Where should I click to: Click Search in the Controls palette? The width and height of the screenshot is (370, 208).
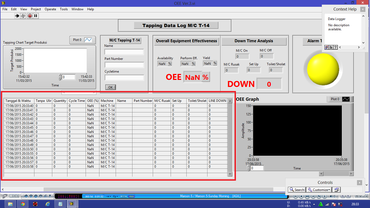point(297,190)
